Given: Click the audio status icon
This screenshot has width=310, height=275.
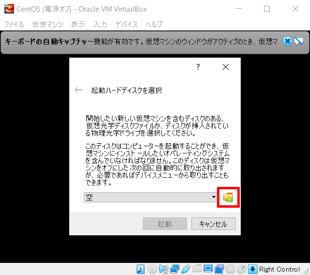Looking at the screenshot, I should (164, 269).
